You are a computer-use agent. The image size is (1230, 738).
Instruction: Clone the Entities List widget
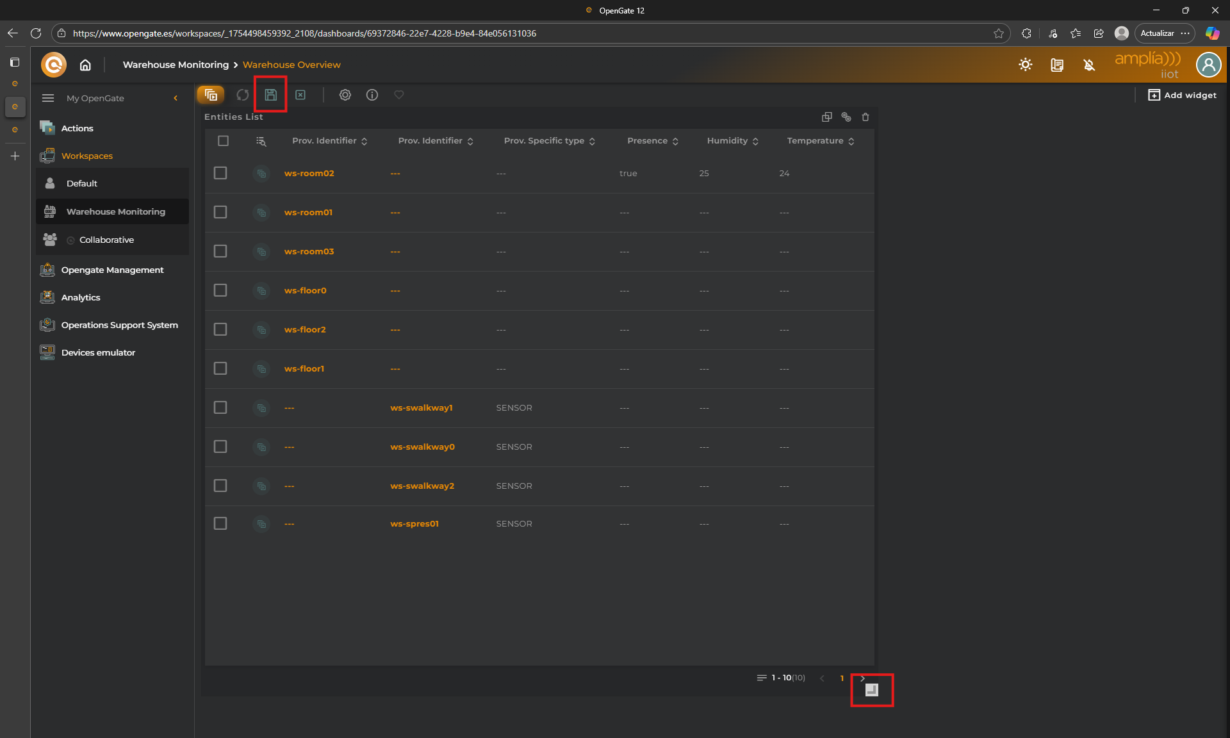tap(826, 117)
